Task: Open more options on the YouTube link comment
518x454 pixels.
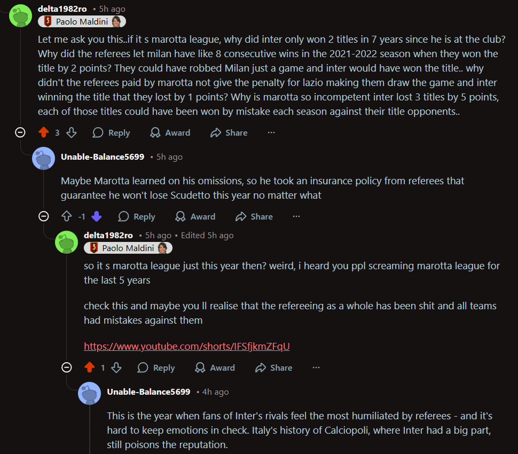Action: 316,368
